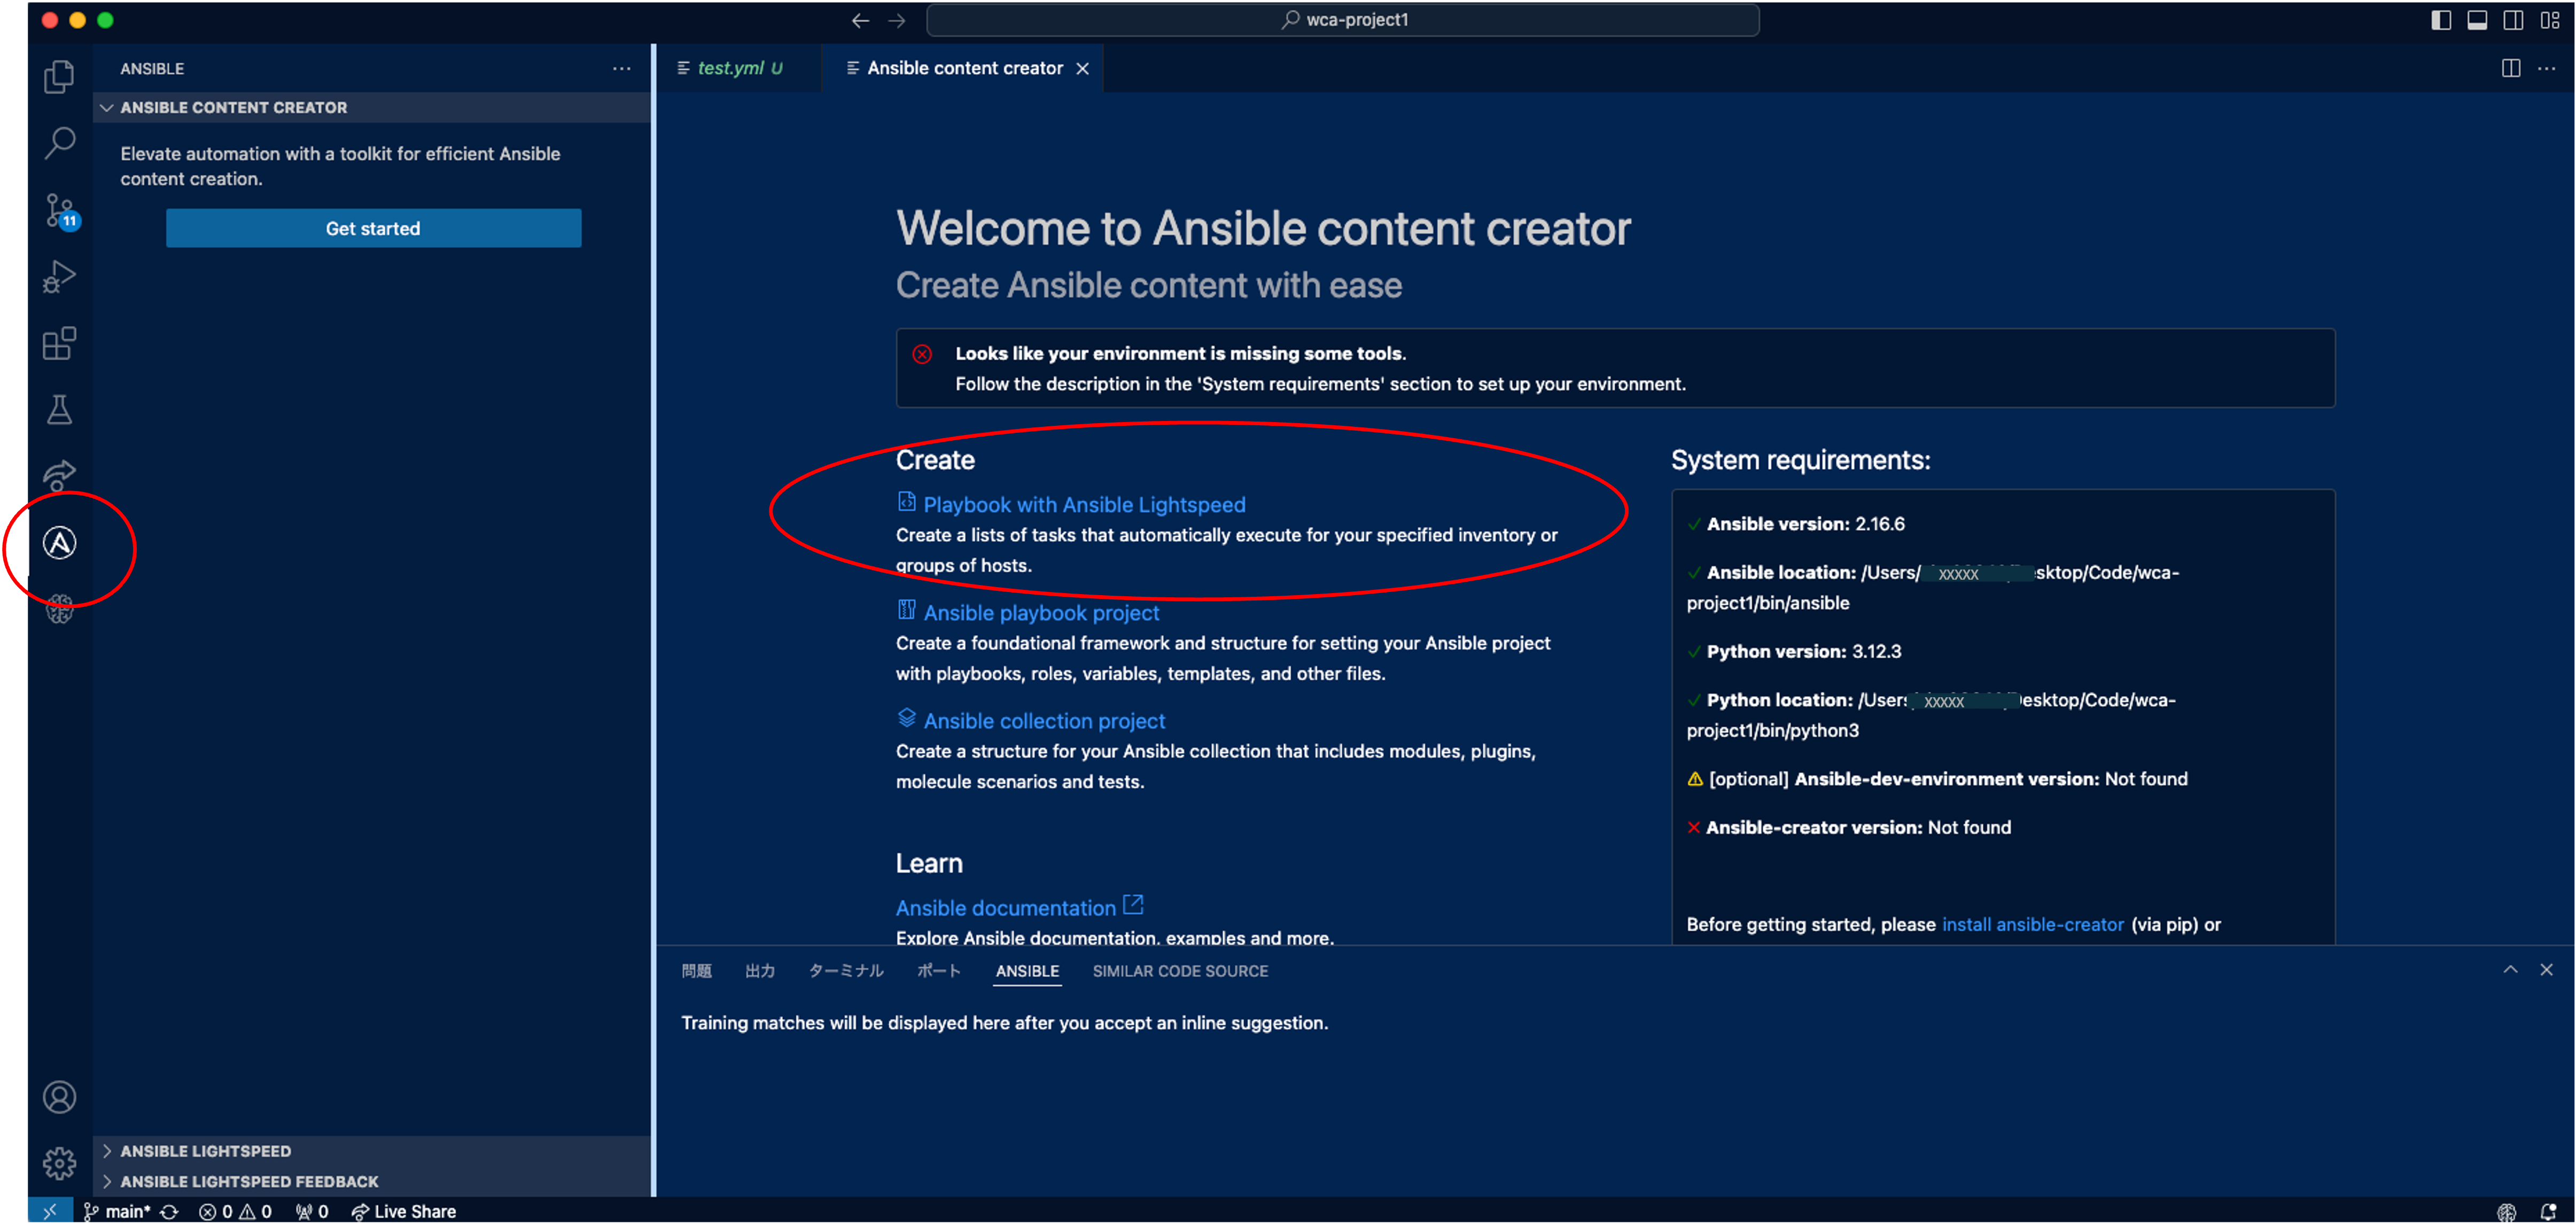The image size is (2576, 1224).
Task: Open the Manage gear icon
Action: (x=59, y=1163)
